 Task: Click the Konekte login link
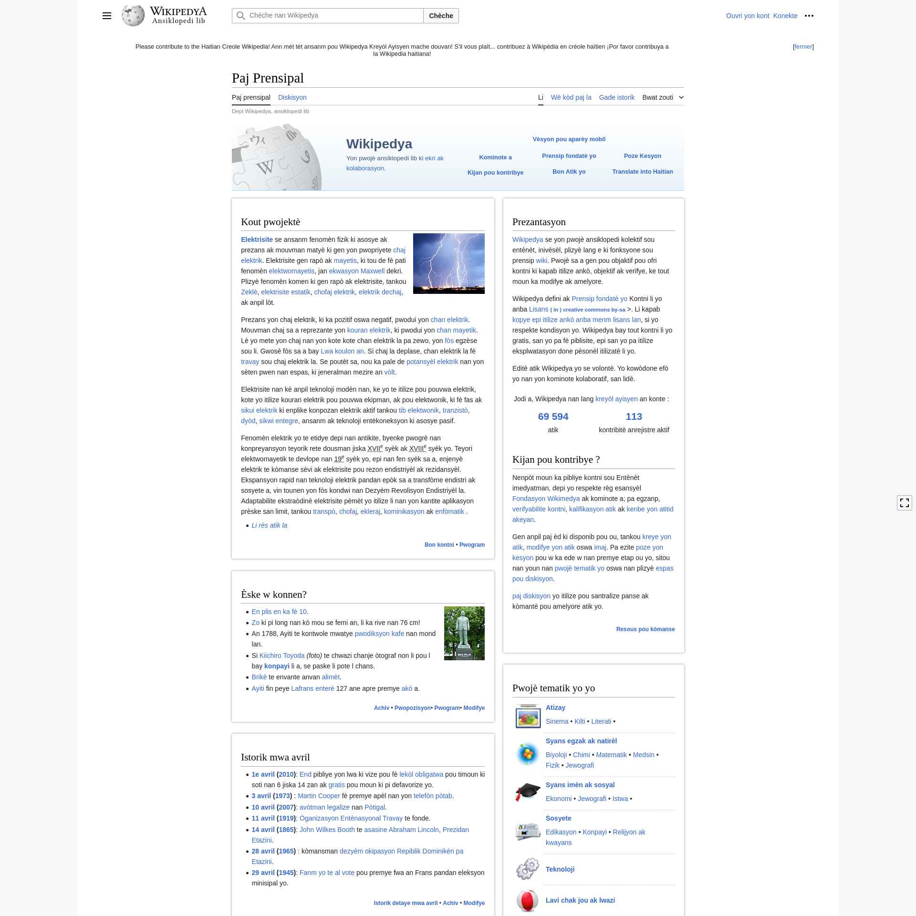coord(785,16)
